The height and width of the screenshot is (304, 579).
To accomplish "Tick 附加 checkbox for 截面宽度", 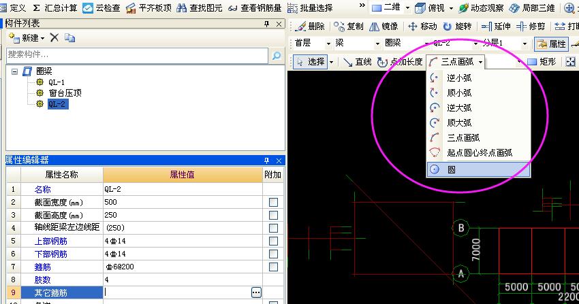I will coord(273,202).
